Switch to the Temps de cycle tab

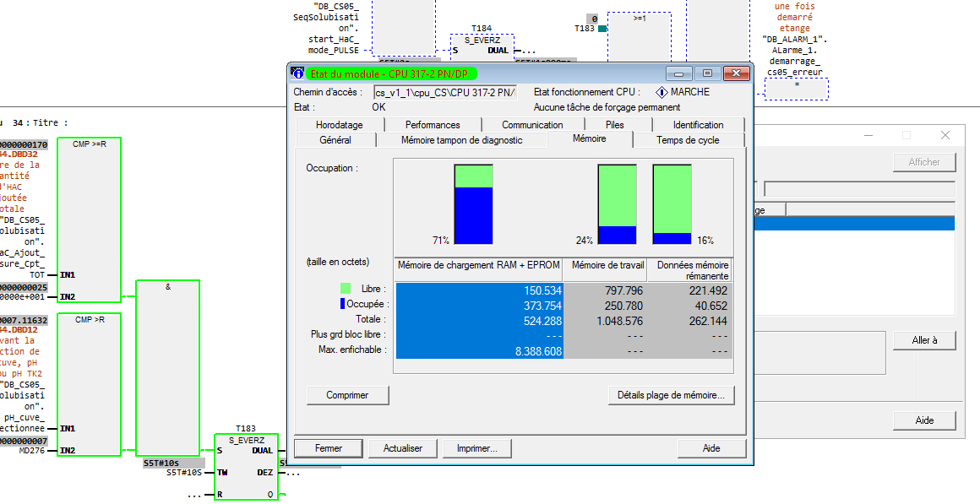coord(688,140)
